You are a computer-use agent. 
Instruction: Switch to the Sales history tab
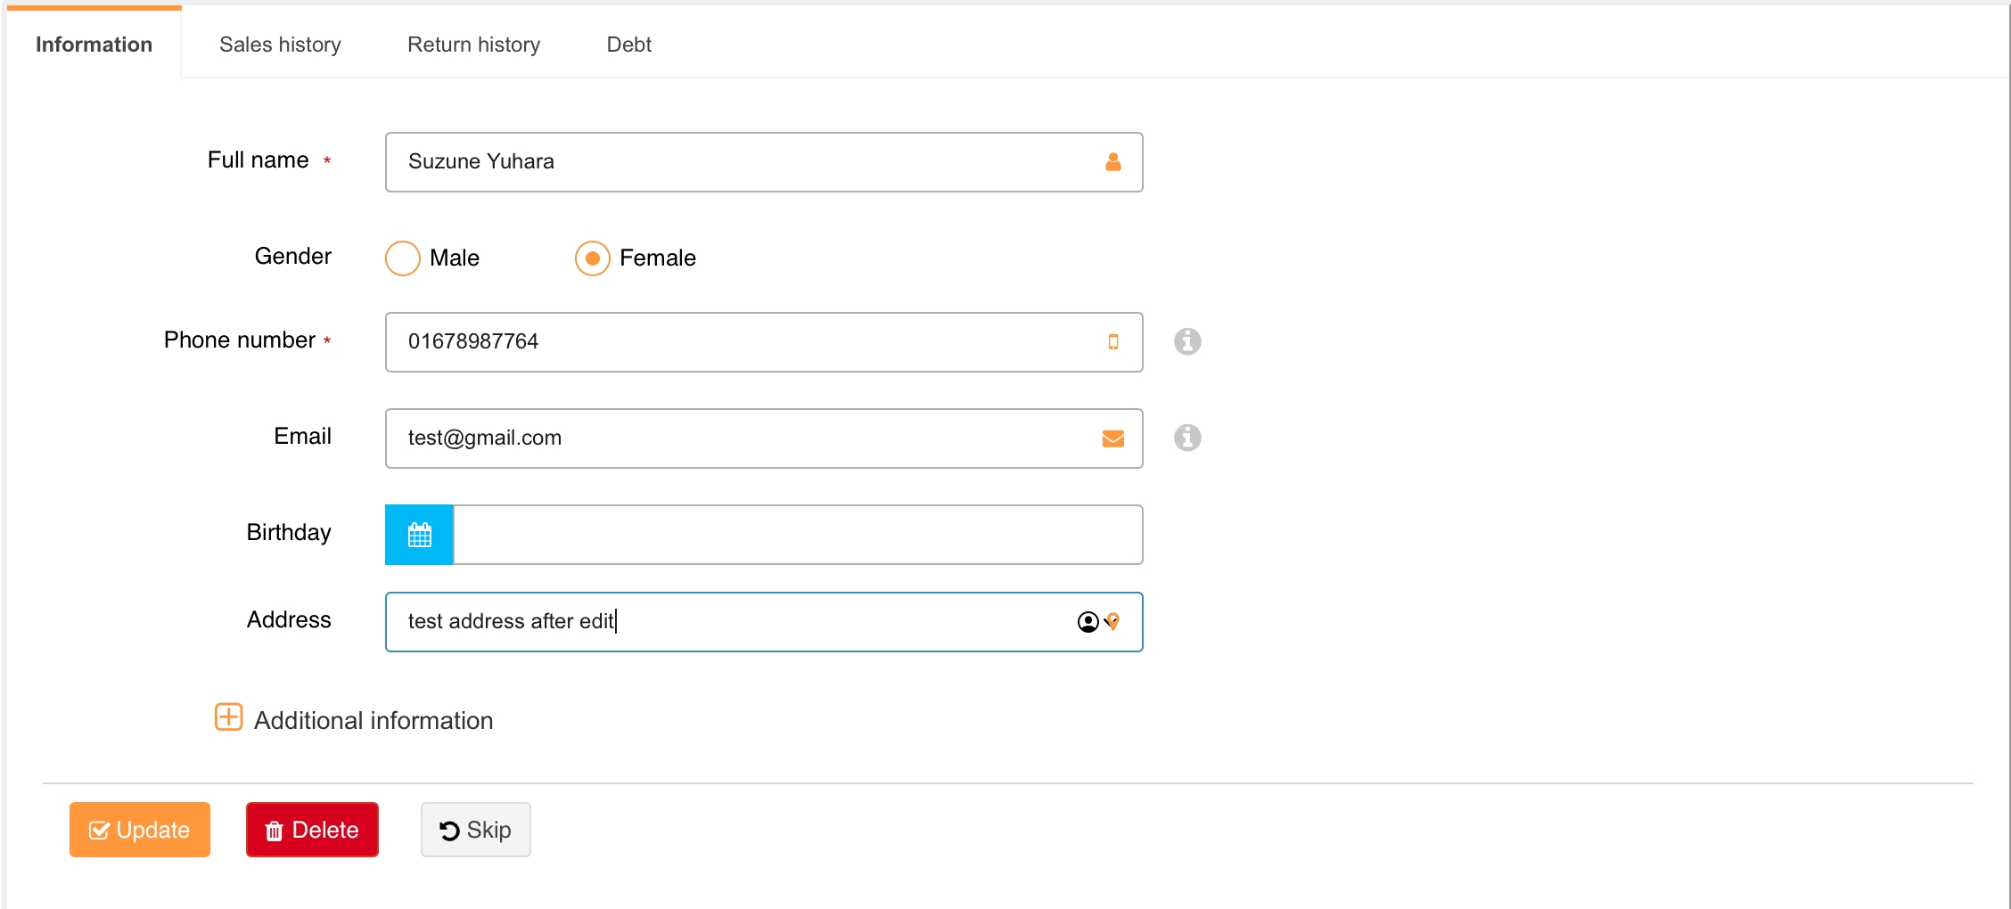click(x=280, y=45)
